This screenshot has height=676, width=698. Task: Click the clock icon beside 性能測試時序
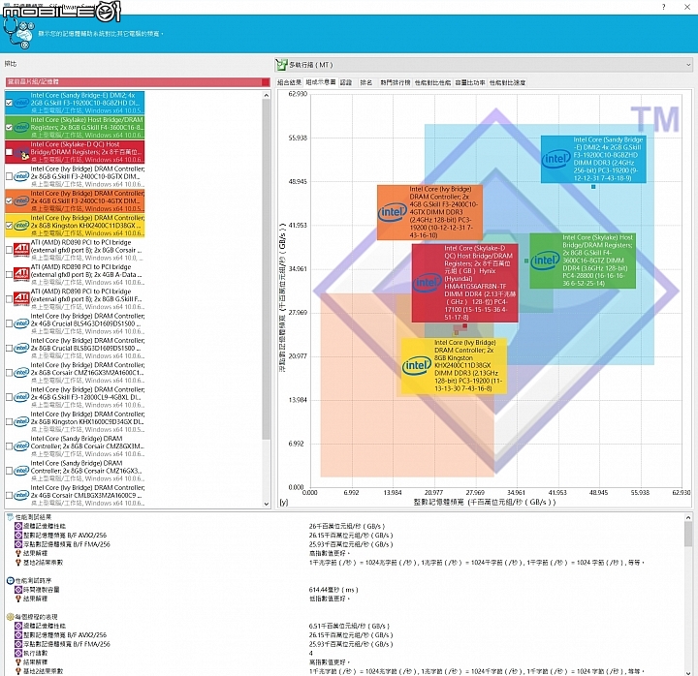(11, 581)
